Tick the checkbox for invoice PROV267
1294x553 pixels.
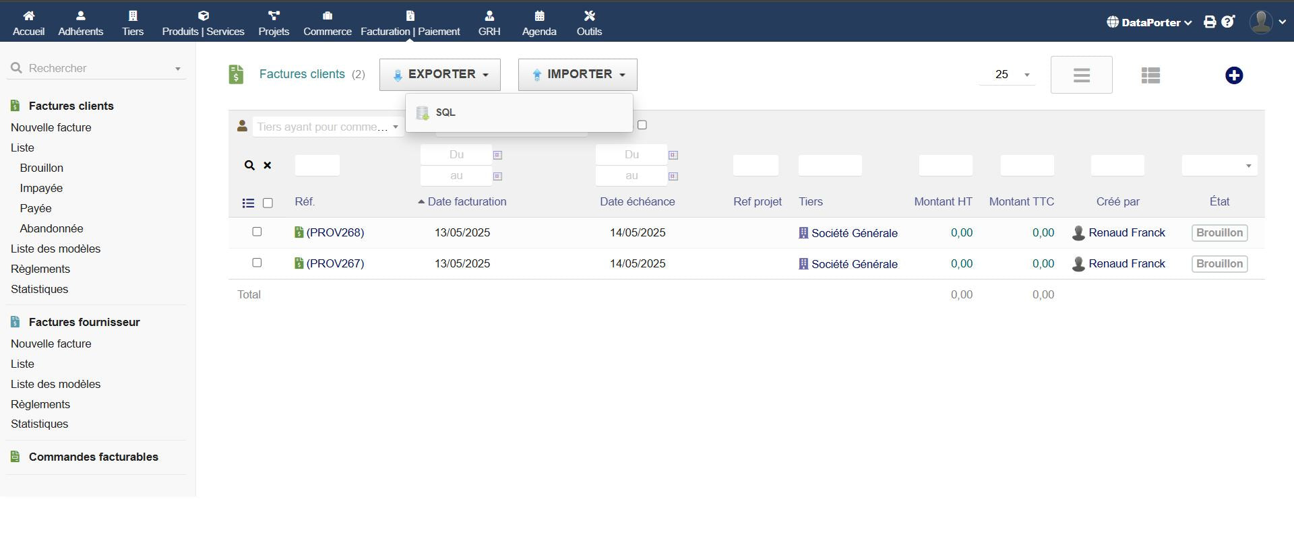pyautogui.click(x=257, y=263)
